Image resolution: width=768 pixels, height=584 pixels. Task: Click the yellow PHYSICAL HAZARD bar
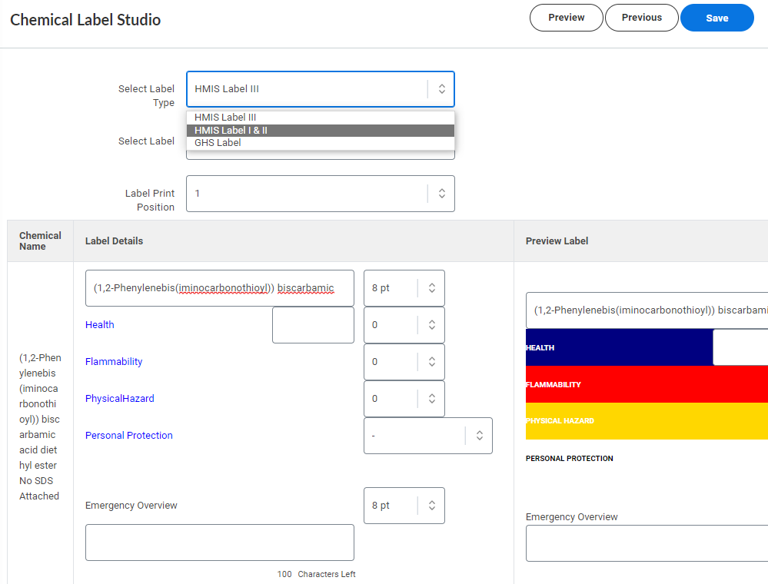point(647,421)
